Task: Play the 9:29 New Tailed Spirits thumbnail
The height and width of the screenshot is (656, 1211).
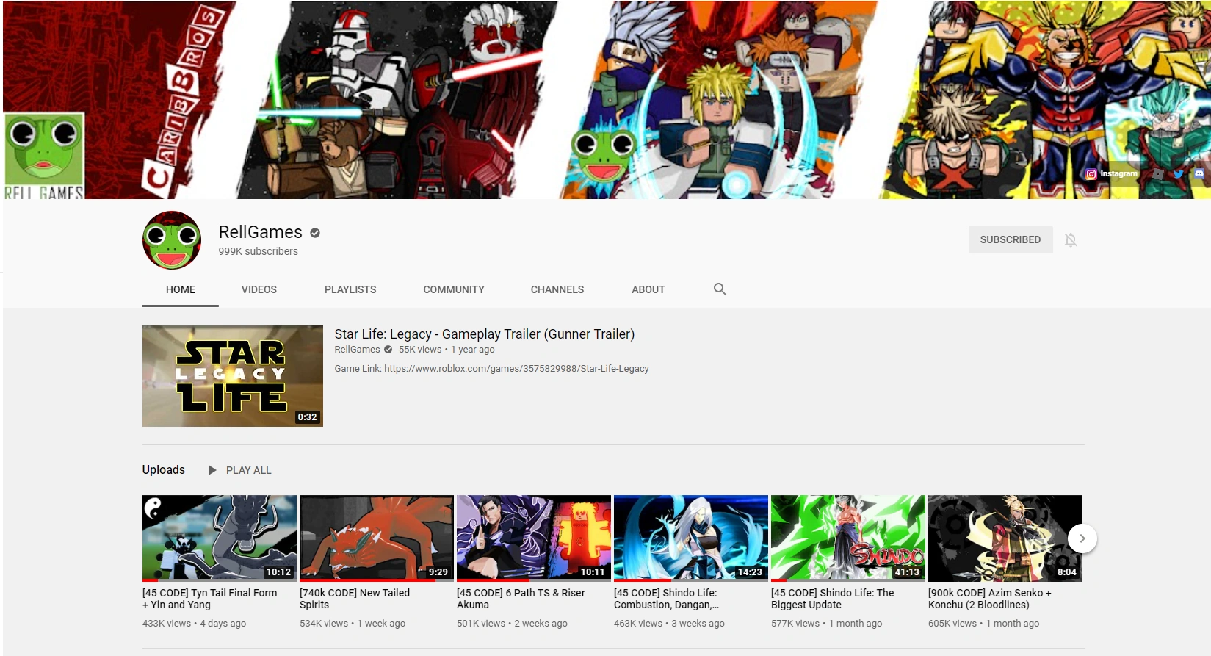Action: click(x=377, y=538)
